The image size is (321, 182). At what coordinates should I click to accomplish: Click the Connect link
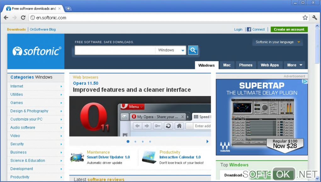tap(259, 29)
